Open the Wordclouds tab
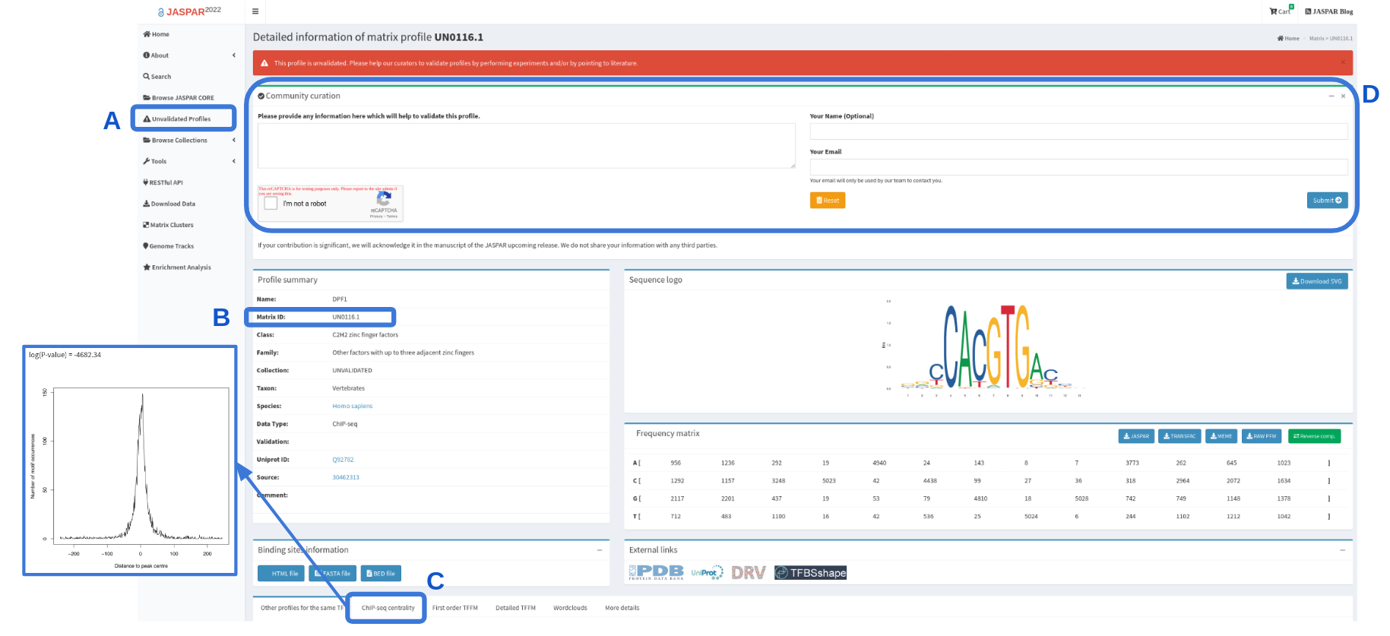The image size is (1390, 636). 570,608
